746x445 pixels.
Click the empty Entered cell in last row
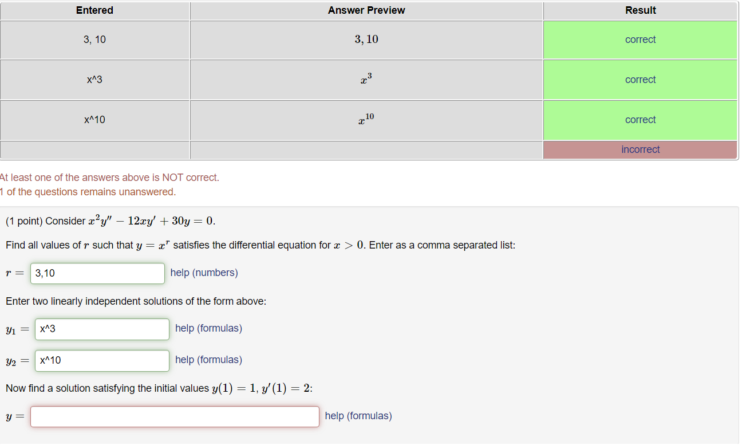pyautogui.click(x=94, y=149)
